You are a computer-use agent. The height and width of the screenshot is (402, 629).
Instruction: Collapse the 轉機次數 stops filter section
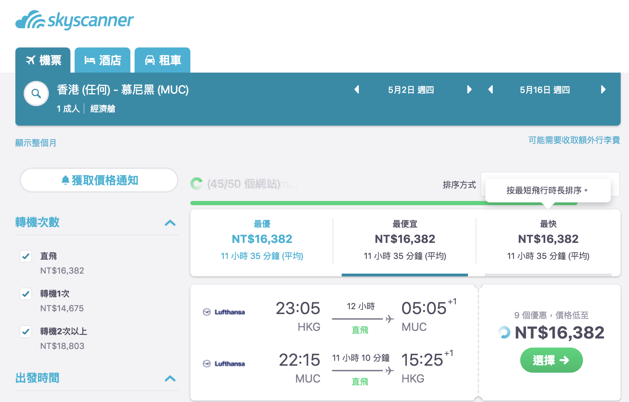tap(170, 223)
